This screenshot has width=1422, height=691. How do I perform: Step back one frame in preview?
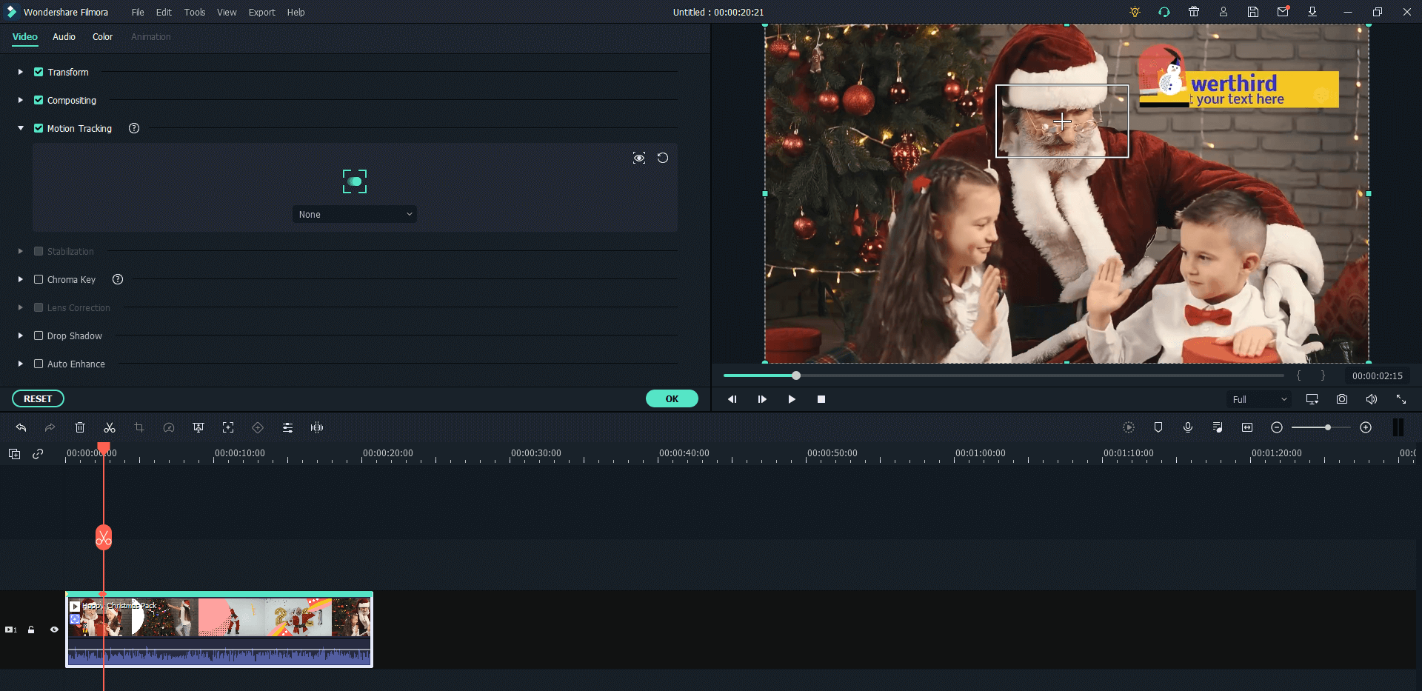coord(732,399)
